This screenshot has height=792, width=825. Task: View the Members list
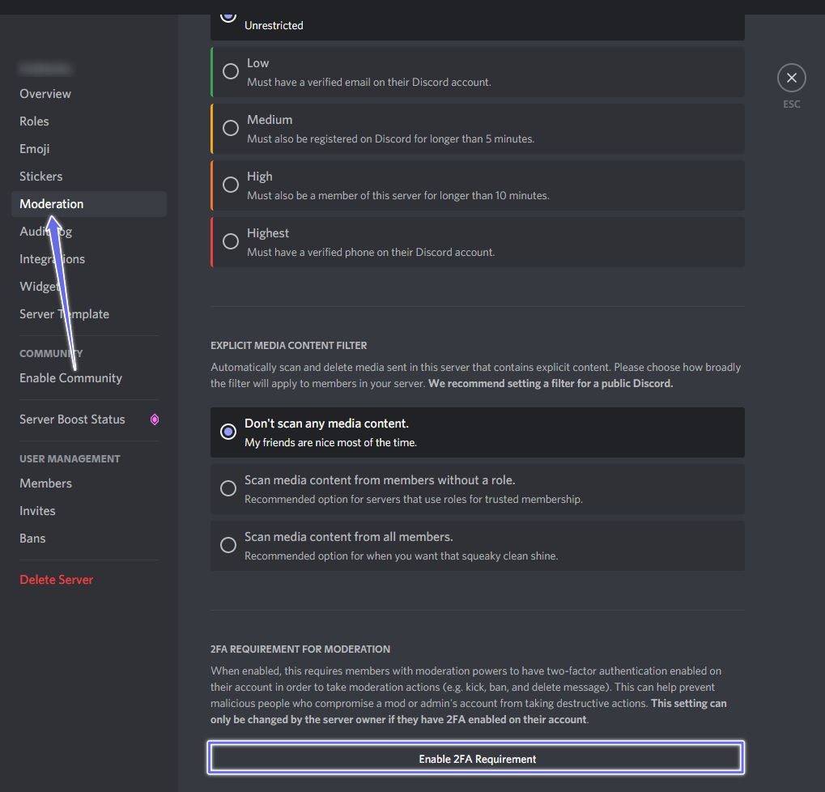point(45,483)
